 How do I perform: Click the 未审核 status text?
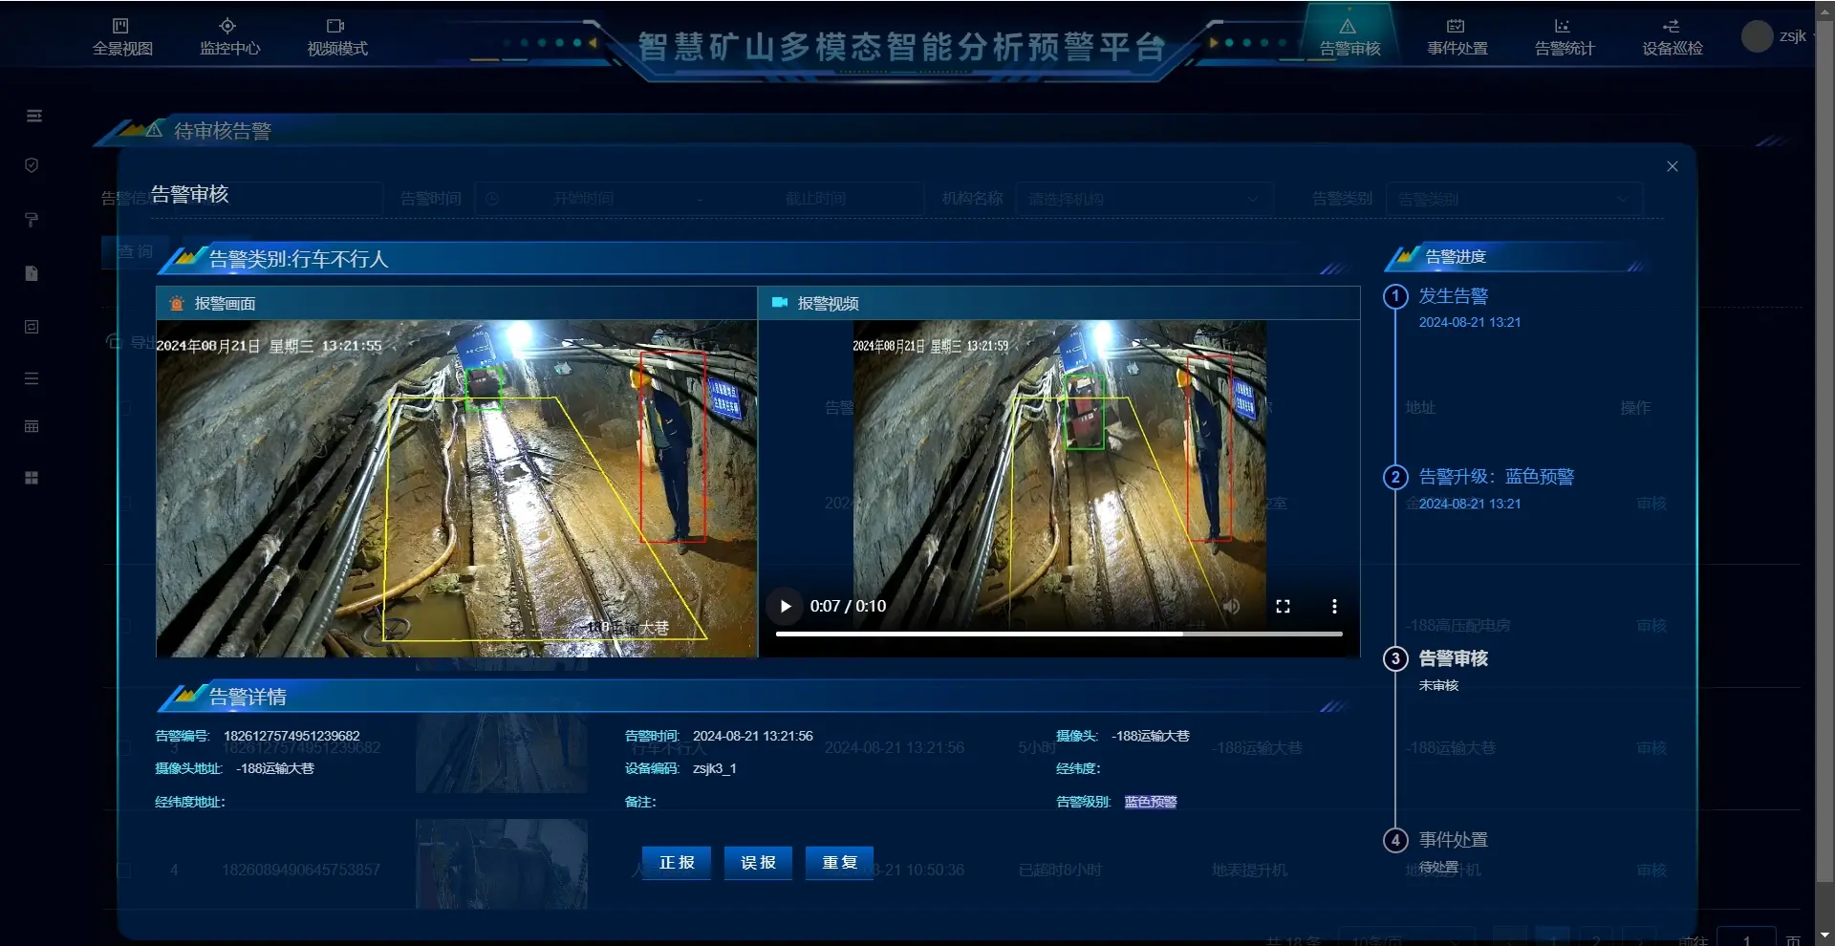click(x=1438, y=685)
